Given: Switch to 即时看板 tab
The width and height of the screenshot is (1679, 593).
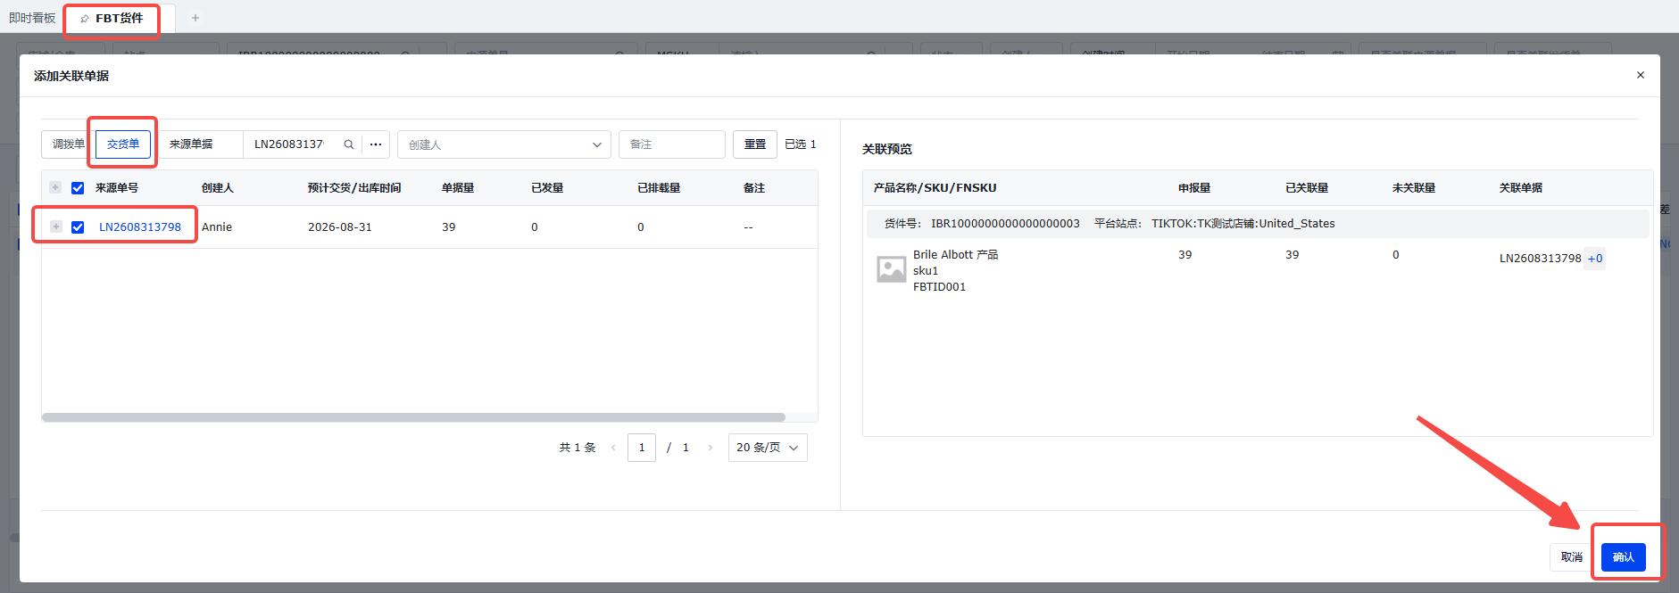Looking at the screenshot, I should [x=32, y=18].
